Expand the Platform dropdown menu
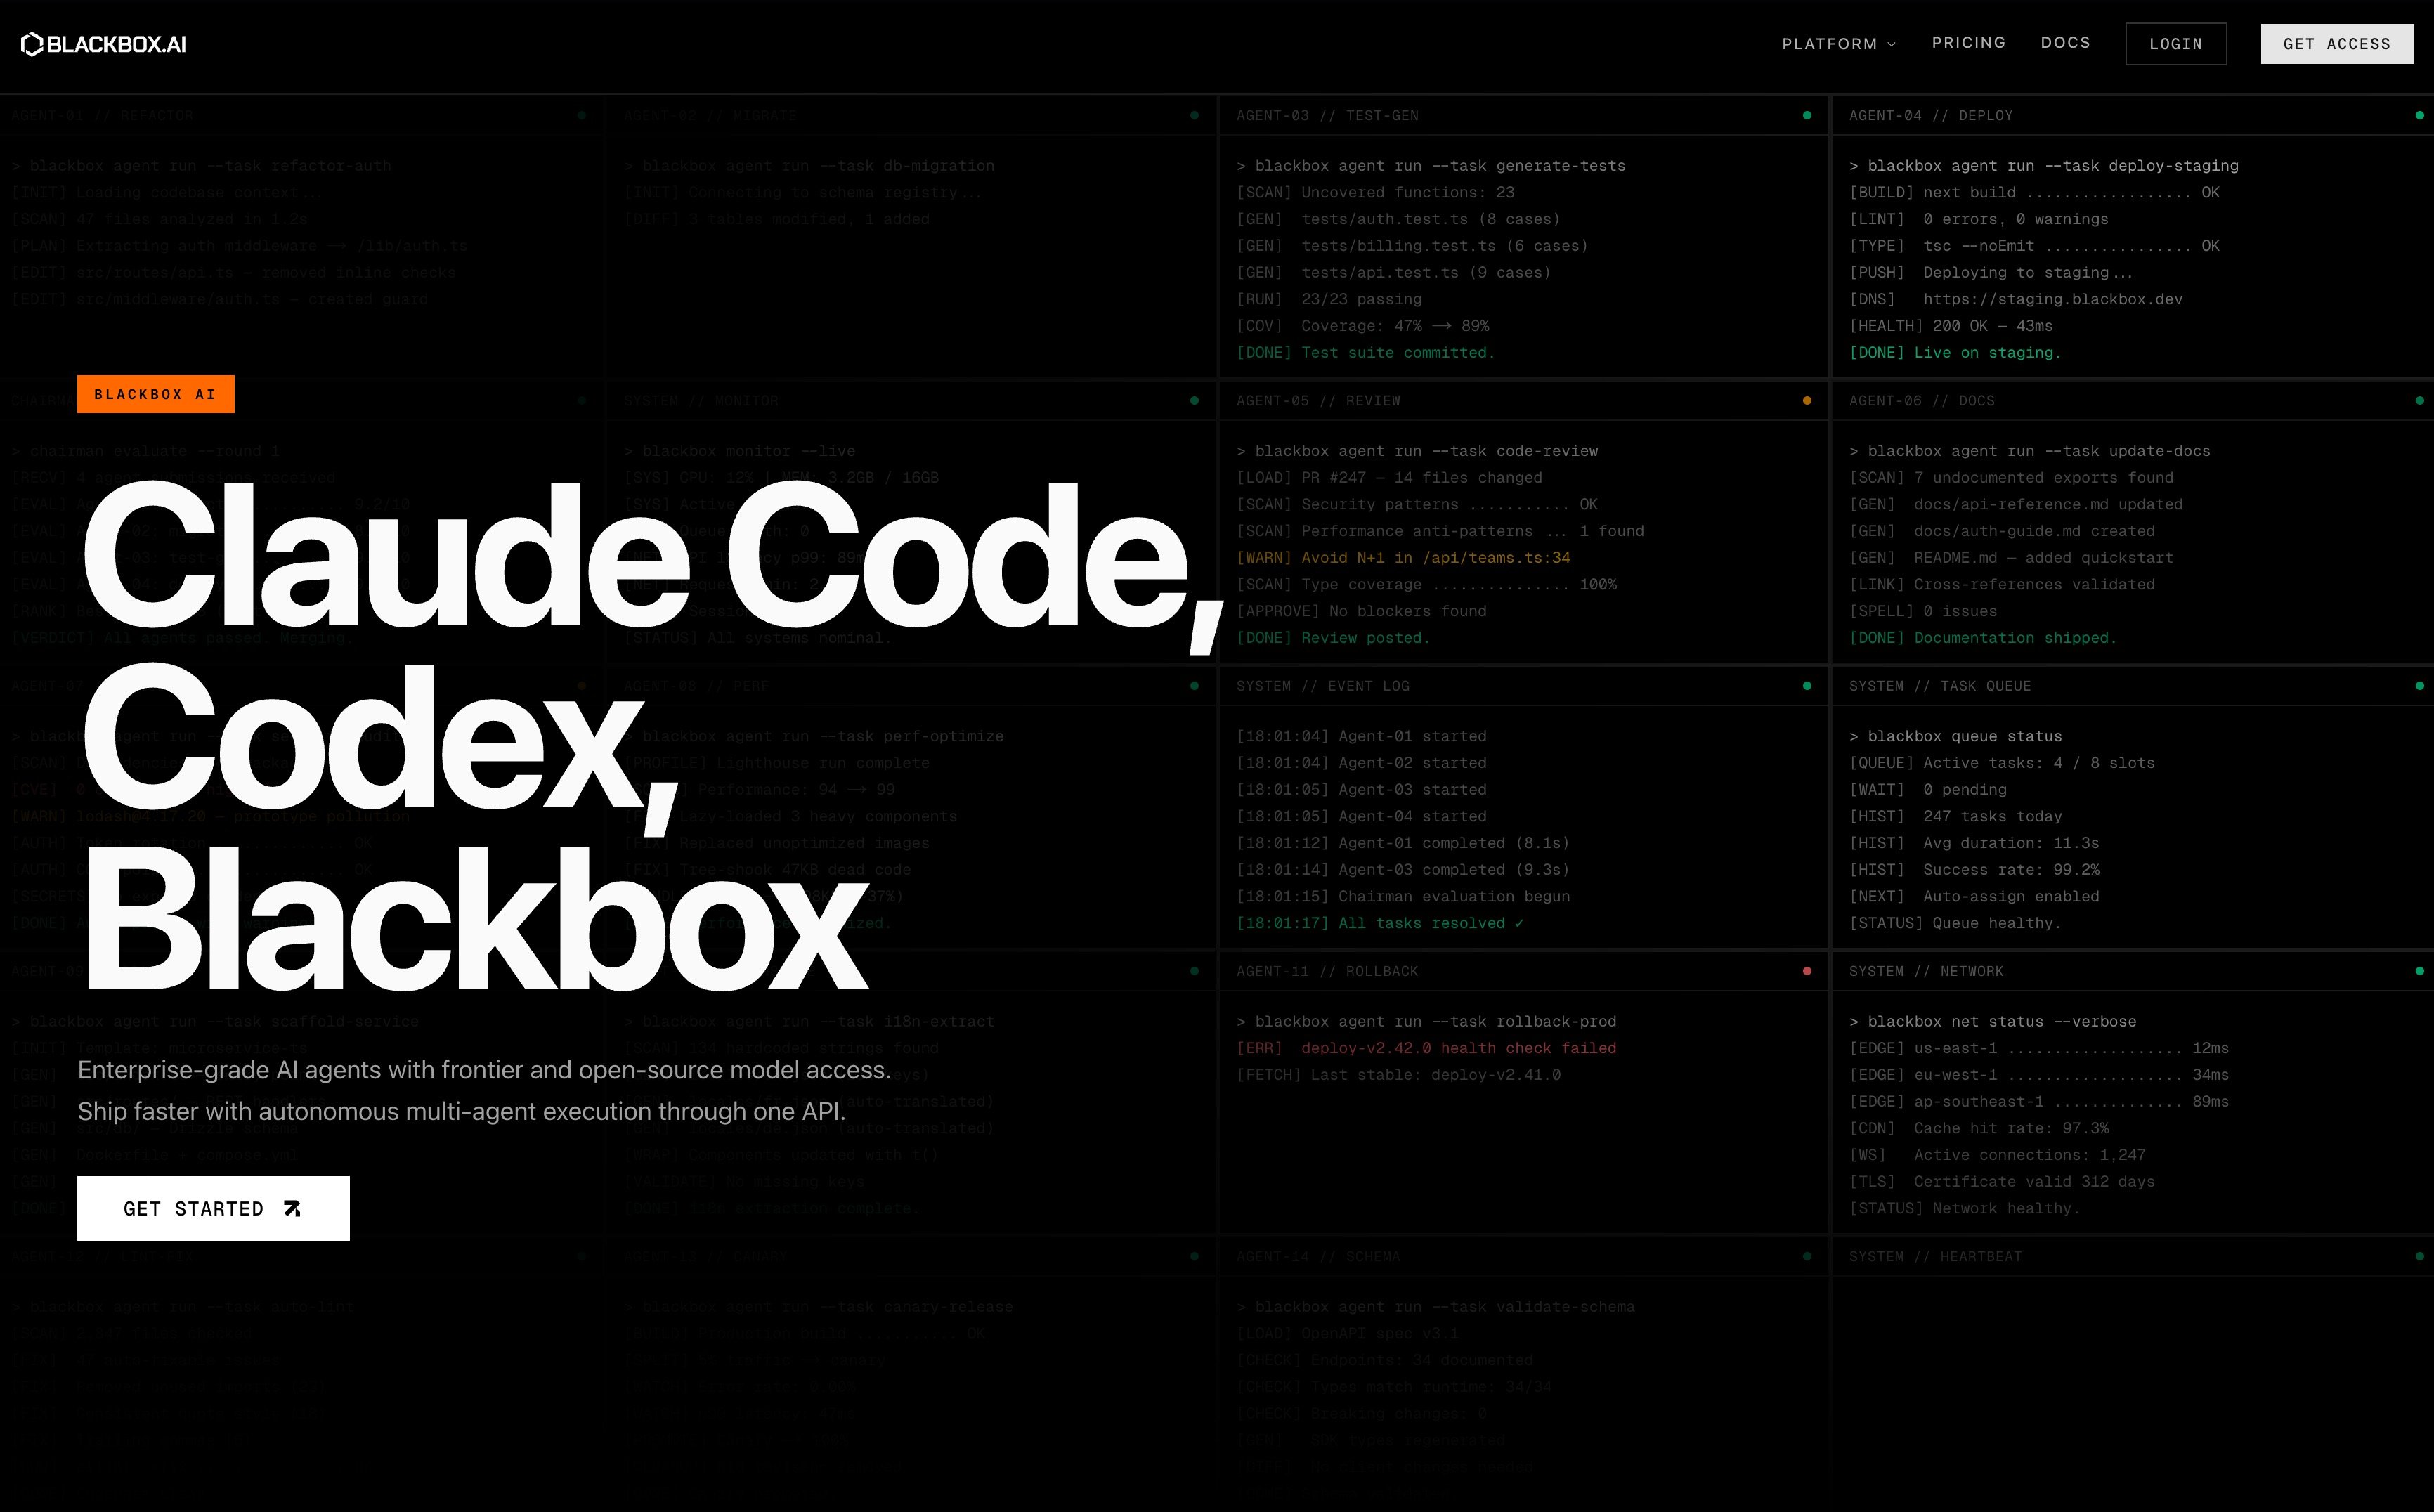 (1838, 44)
